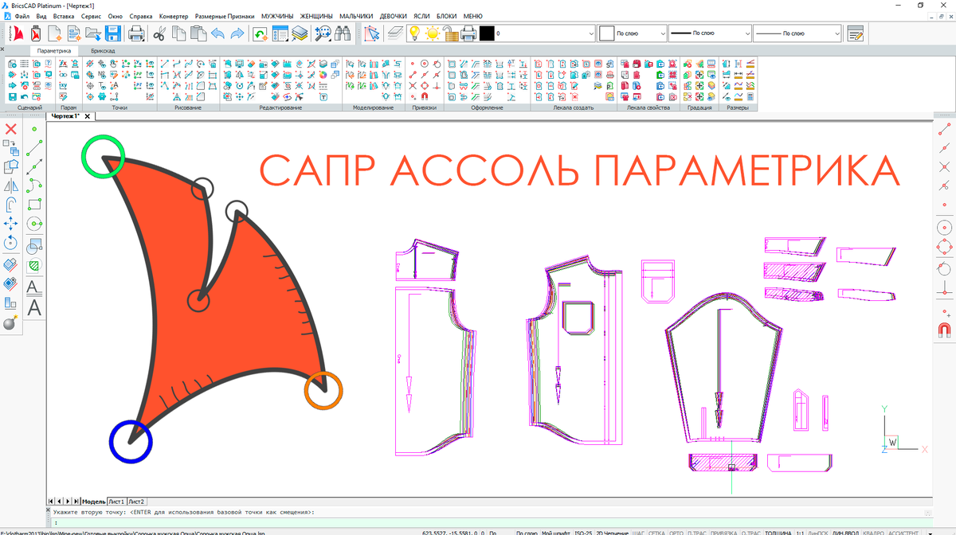The image size is (956, 535).
Task: Open the ДЕВОЧКИ menu
Action: 393,16
